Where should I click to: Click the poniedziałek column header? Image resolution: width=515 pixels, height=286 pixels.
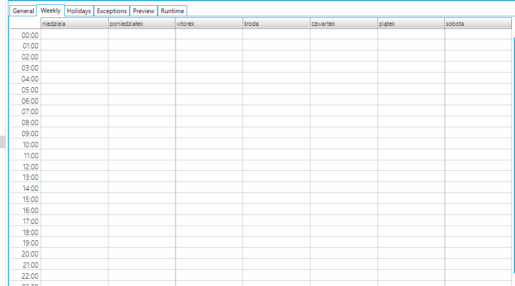142,24
